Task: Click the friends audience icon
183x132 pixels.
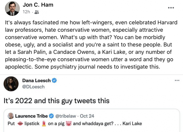Action: click(37, 12)
